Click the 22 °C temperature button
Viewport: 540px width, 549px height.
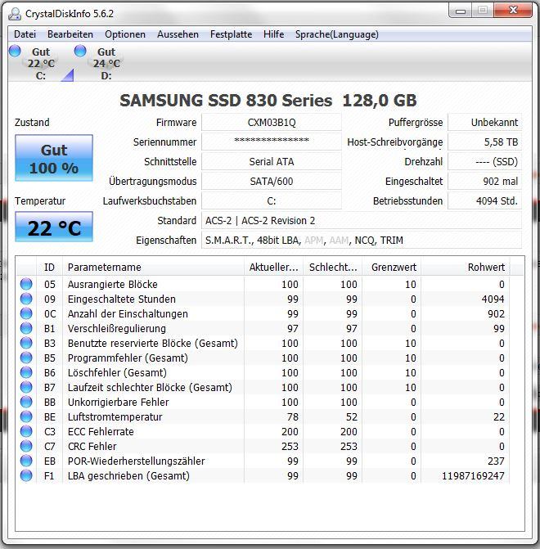[54, 227]
